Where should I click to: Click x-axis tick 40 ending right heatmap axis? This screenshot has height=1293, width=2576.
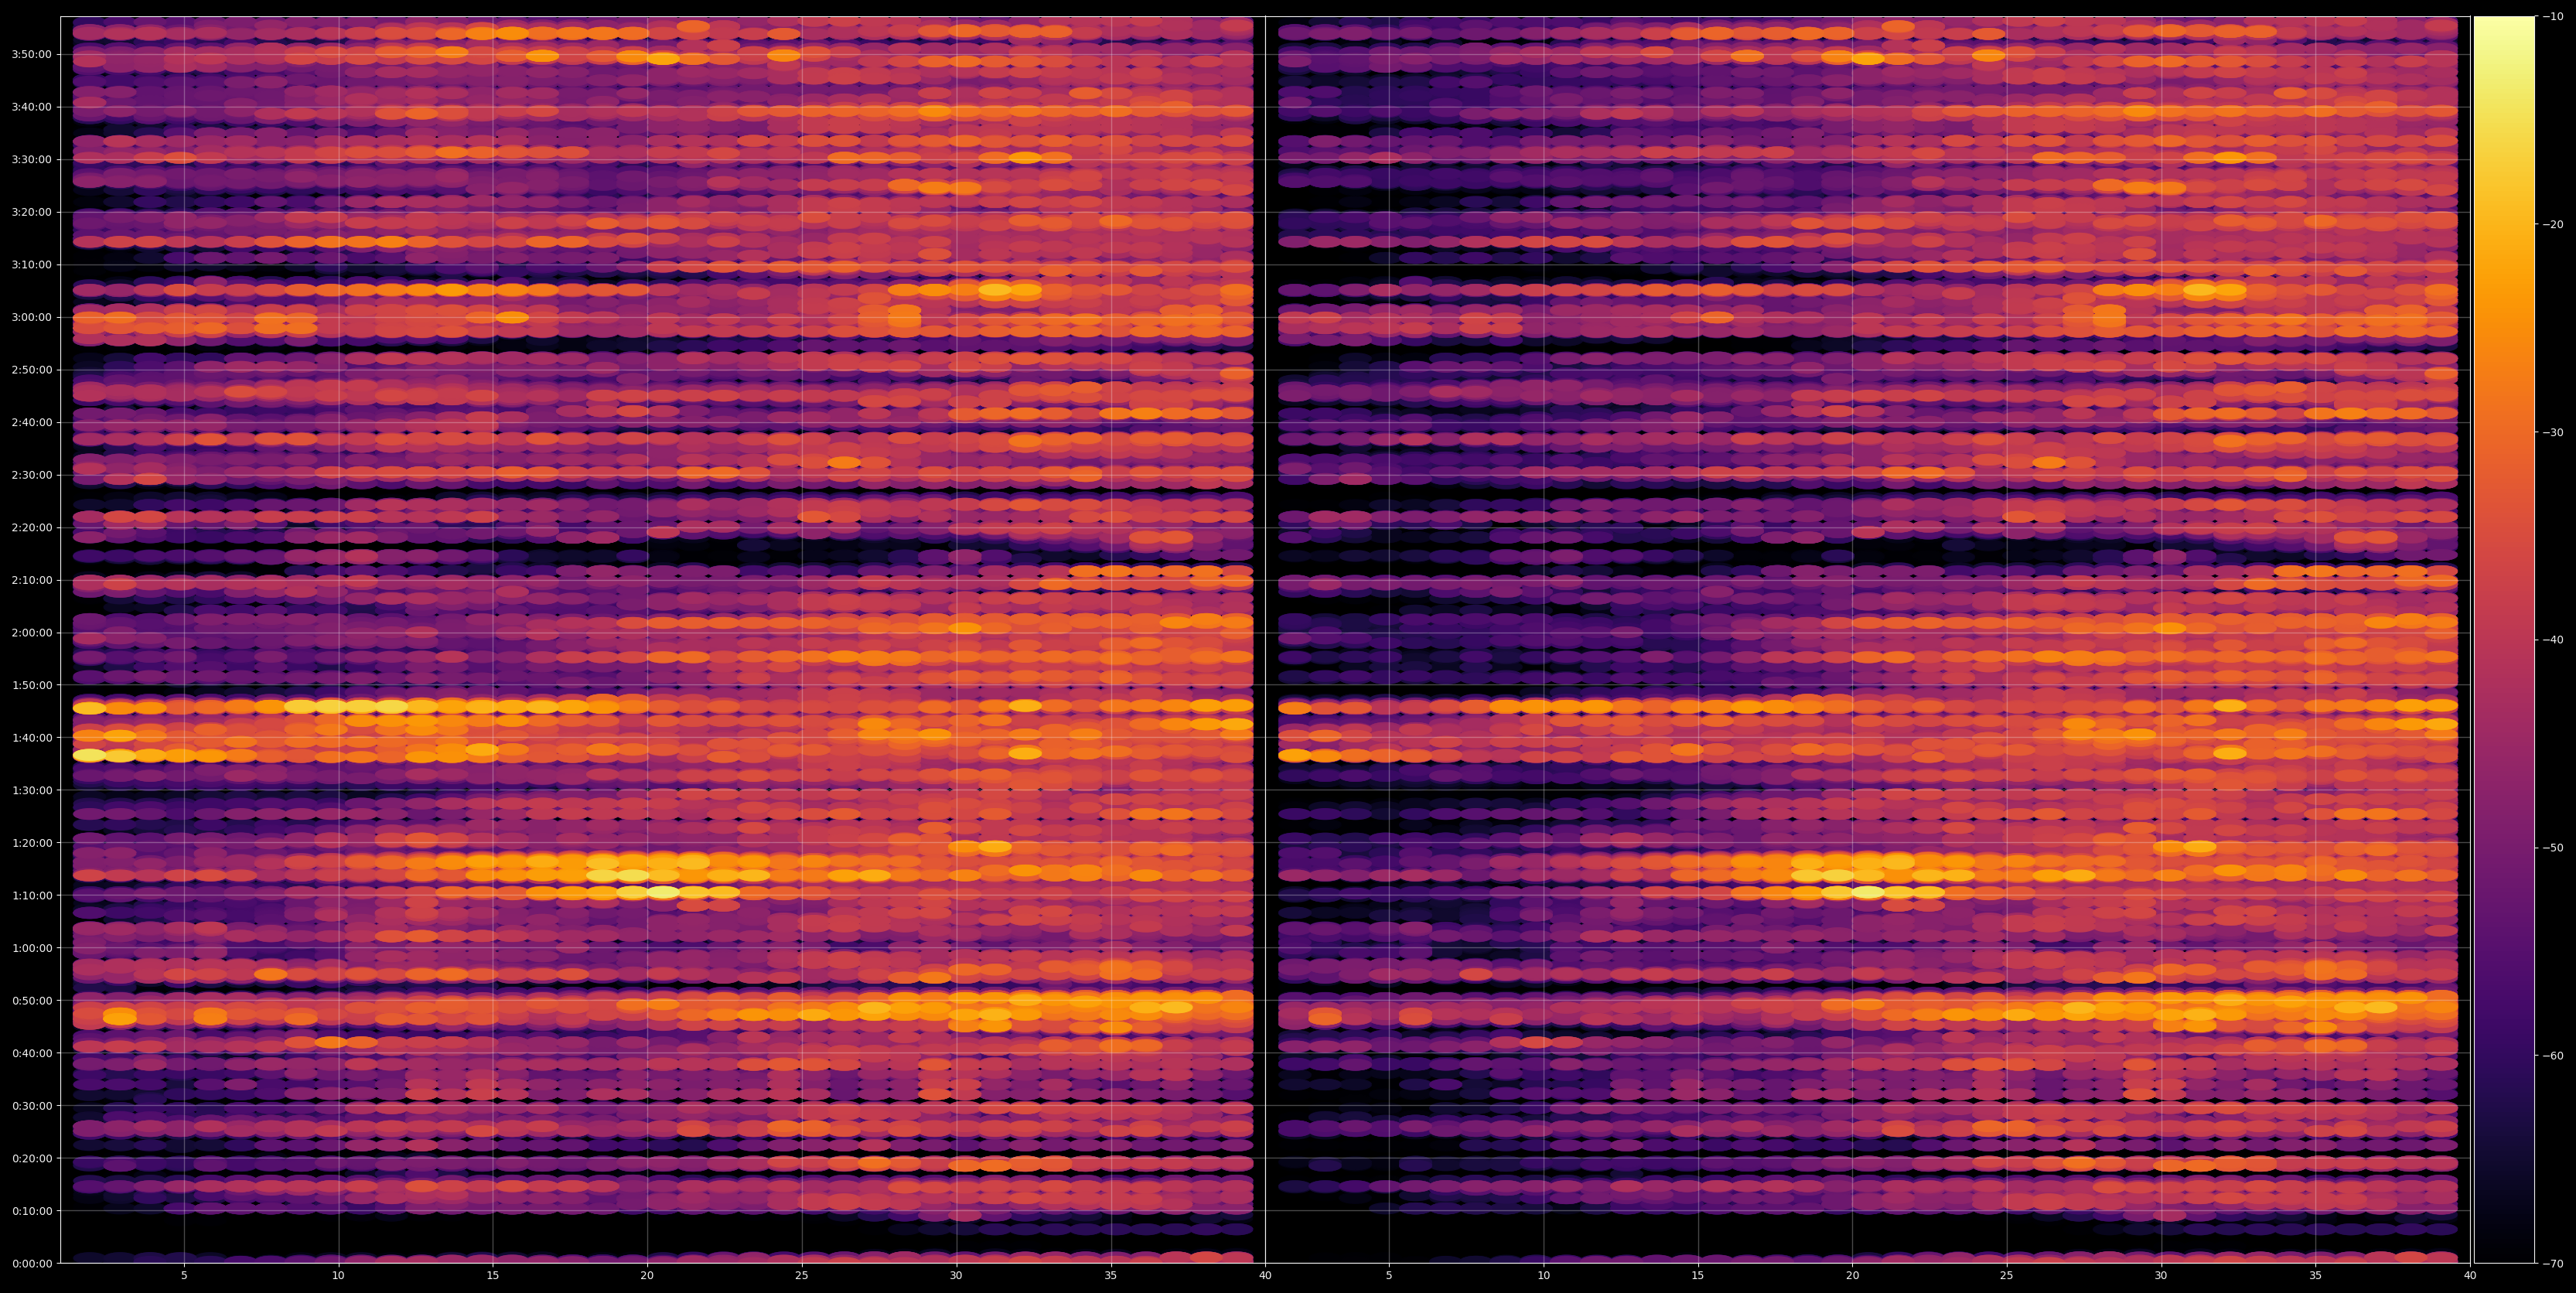2470,1276
